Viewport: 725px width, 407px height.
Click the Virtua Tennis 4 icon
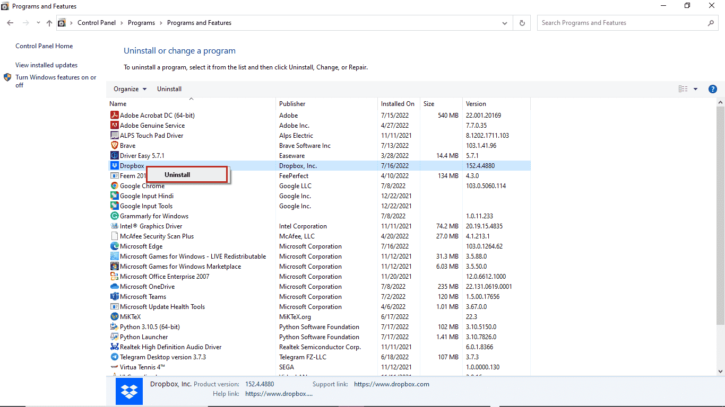114,367
